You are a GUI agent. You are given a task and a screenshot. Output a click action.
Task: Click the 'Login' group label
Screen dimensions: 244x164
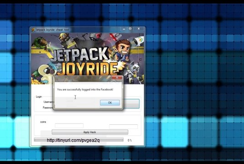(x=39, y=97)
